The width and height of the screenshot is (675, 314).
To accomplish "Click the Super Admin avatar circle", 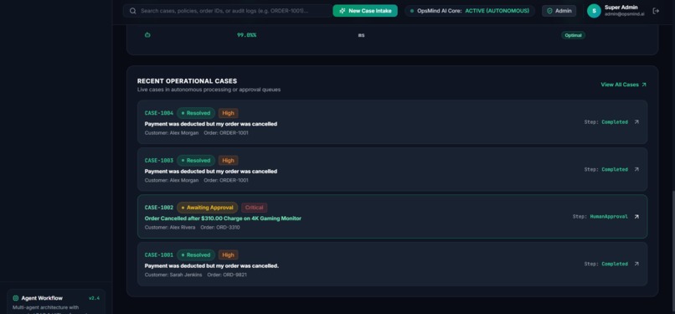I will [594, 11].
